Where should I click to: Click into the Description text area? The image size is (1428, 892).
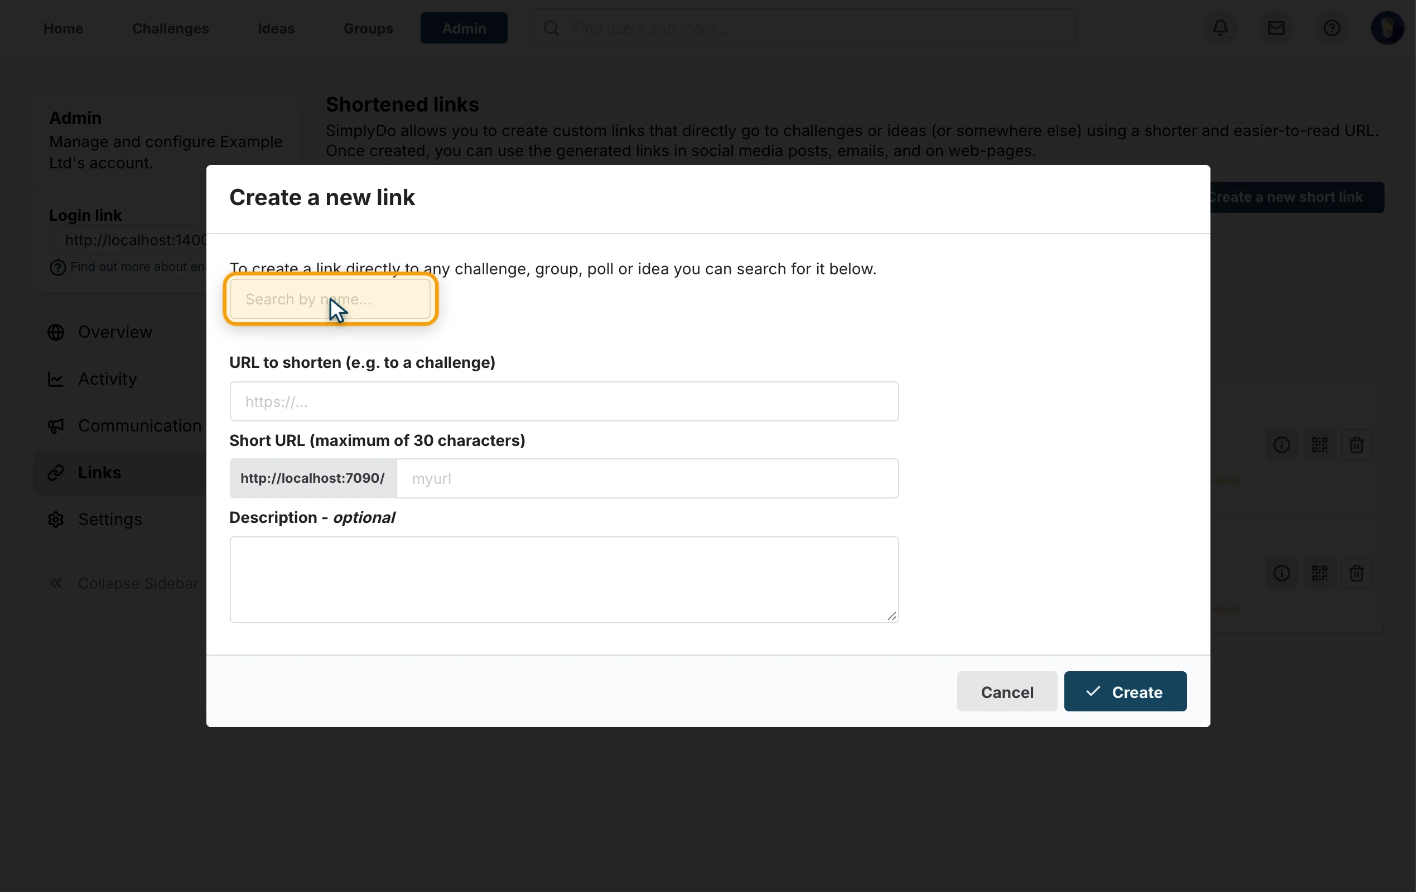564,580
